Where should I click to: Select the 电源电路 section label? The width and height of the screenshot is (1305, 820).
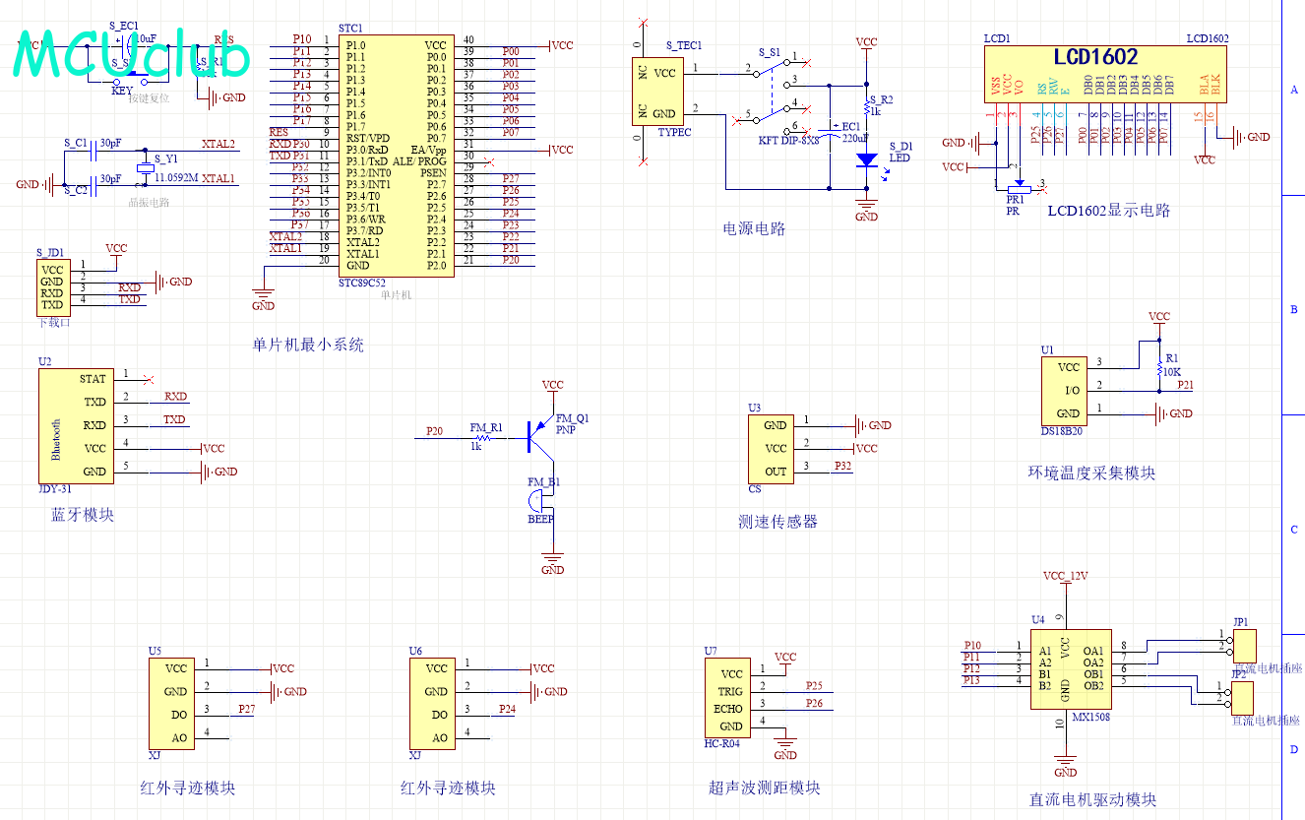[755, 229]
